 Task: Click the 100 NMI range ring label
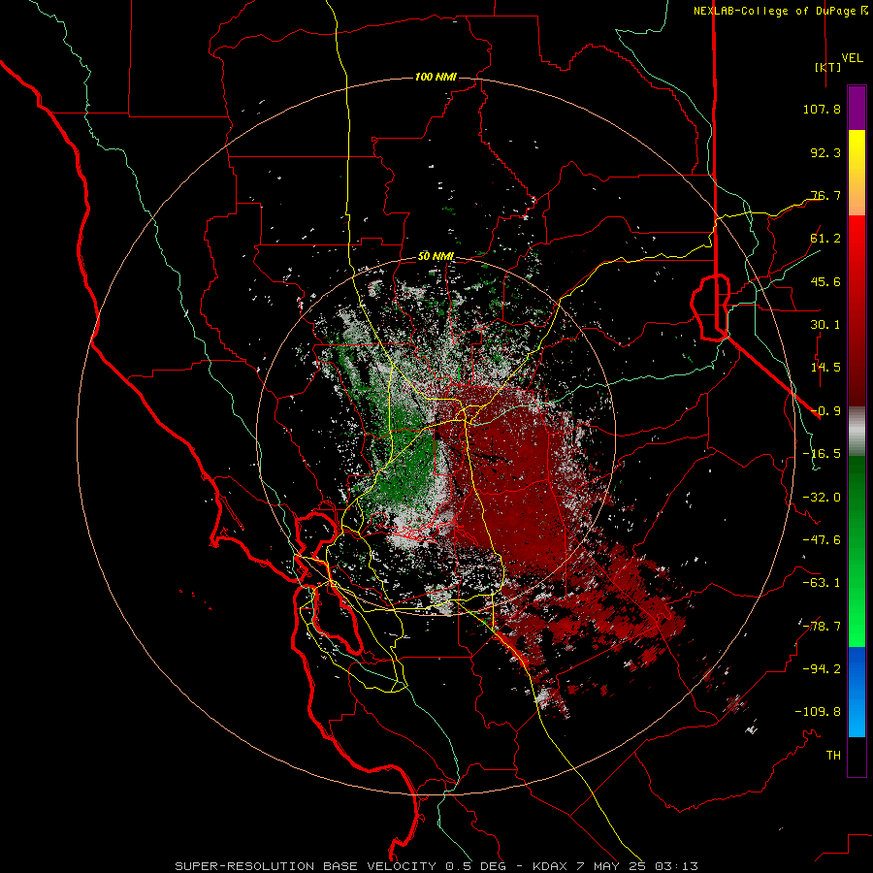point(436,77)
